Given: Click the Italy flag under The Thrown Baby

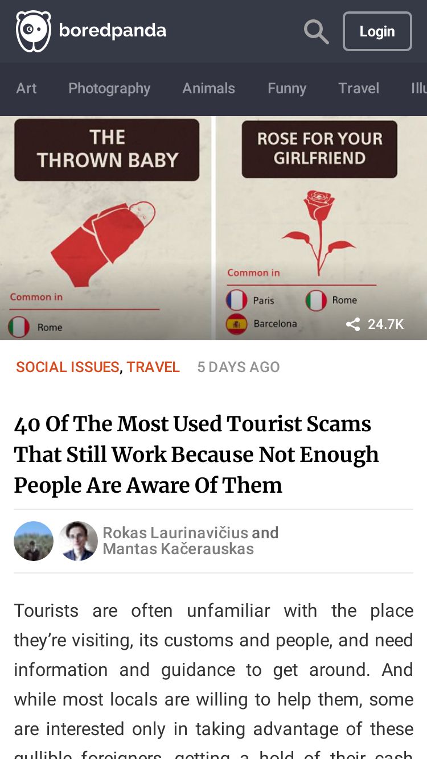Looking at the screenshot, I should (x=19, y=327).
